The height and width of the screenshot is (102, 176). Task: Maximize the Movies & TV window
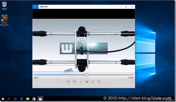pyautogui.click(x=126, y=7)
